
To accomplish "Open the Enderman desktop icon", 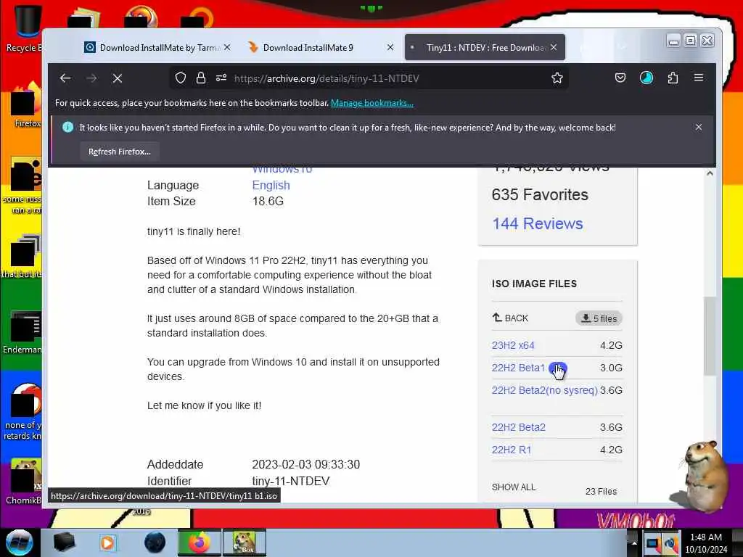I will [22, 332].
